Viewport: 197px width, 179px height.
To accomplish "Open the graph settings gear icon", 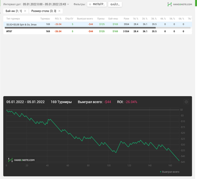I will click(186, 102).
